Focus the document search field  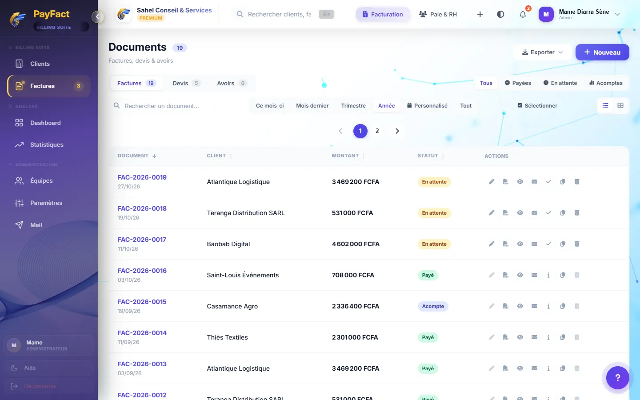point(163,106)
